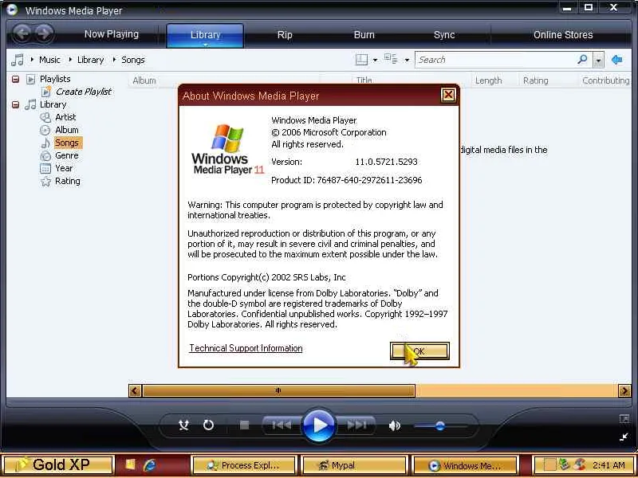Adjust the volume slider

click(440, 426)
